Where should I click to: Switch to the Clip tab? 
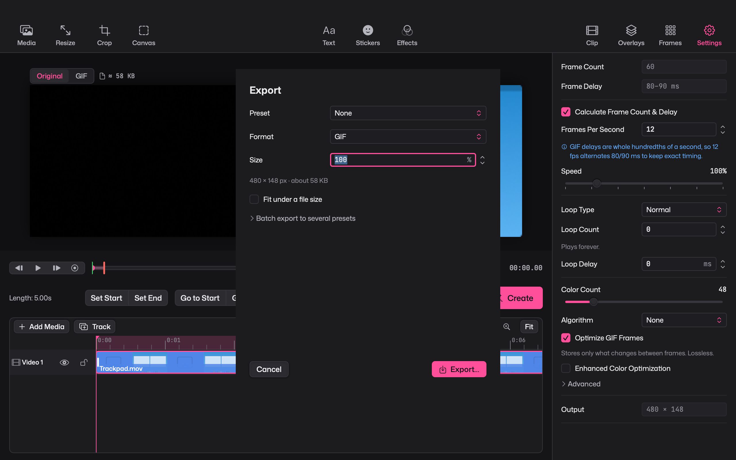(x=592, y=36)
